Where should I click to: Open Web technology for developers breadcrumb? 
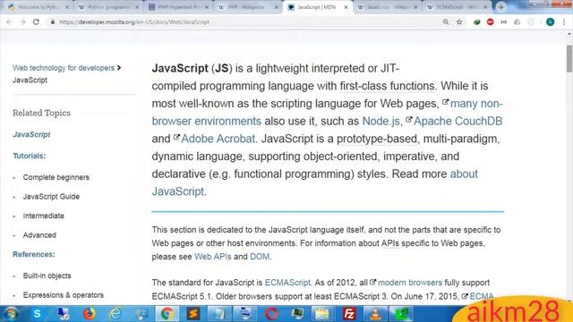64,68
